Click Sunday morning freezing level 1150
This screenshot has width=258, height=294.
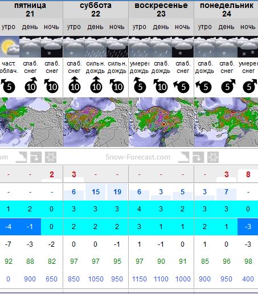pyautogui.click(x=140, y=279)
